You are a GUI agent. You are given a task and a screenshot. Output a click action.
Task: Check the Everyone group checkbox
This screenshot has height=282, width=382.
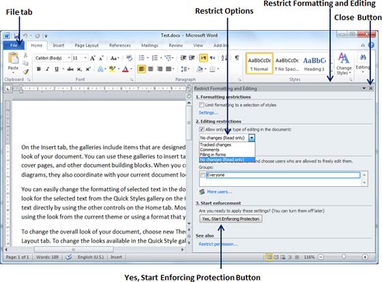pos(203,175)
